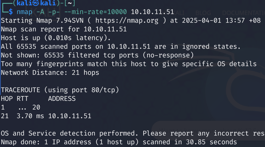Click the ADDRESS column header
This screenshot has width=265, height=147.
click(x=62, y=99)
